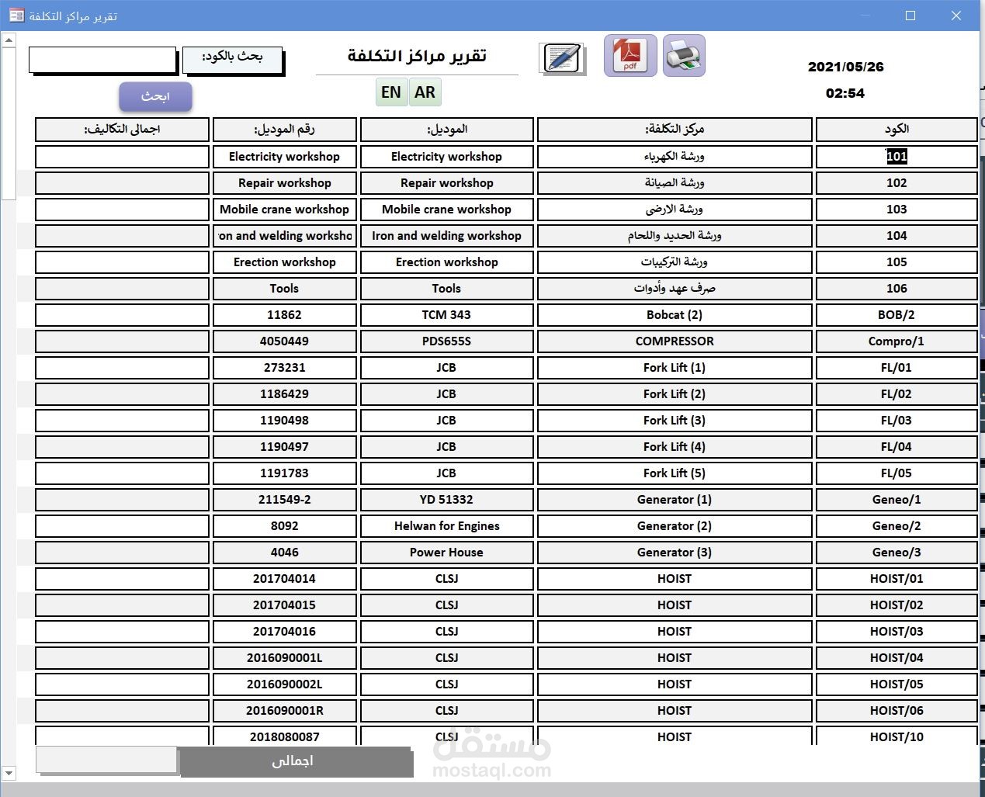The height and width of the screenshot is (797, 985).
Task: Click the model number cell 4050449
Action: [284, 341]
